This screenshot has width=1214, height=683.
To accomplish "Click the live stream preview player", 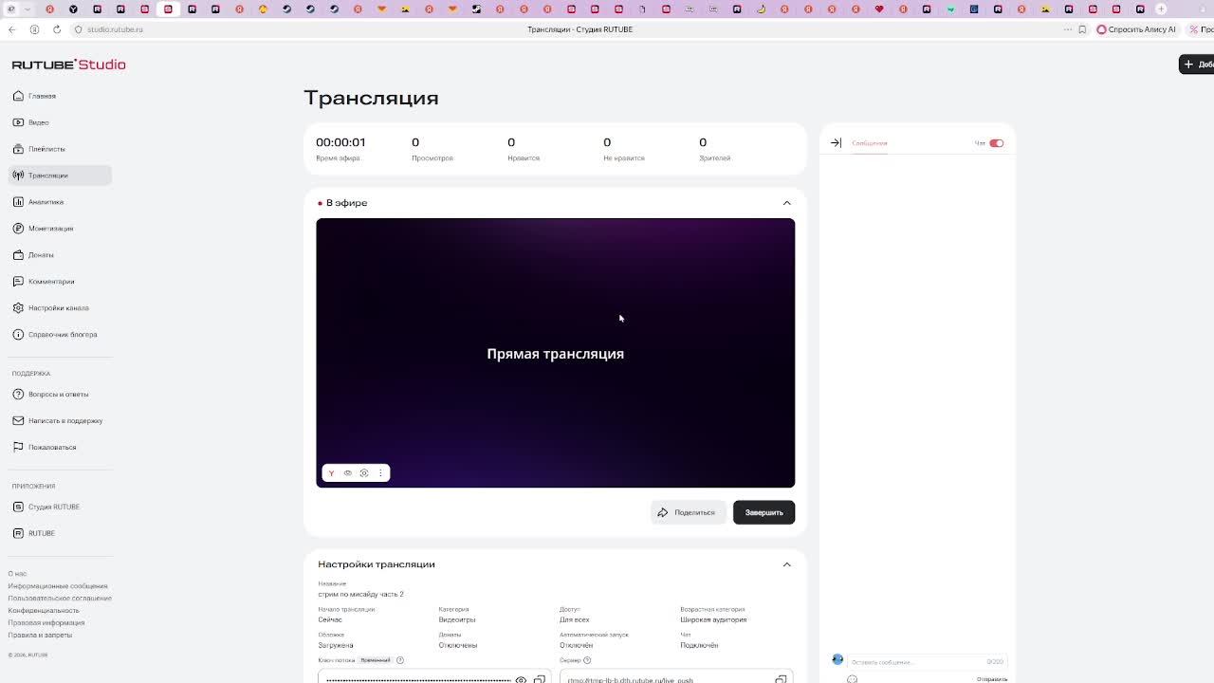I will pyautogui.click(x=555, y=353).
